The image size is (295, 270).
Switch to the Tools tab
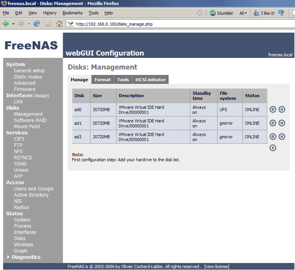pos(123,79)
